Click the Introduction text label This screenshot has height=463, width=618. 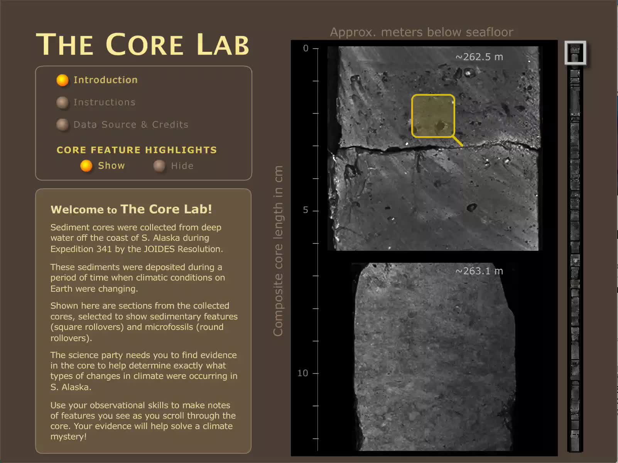(x=105, y=80)
